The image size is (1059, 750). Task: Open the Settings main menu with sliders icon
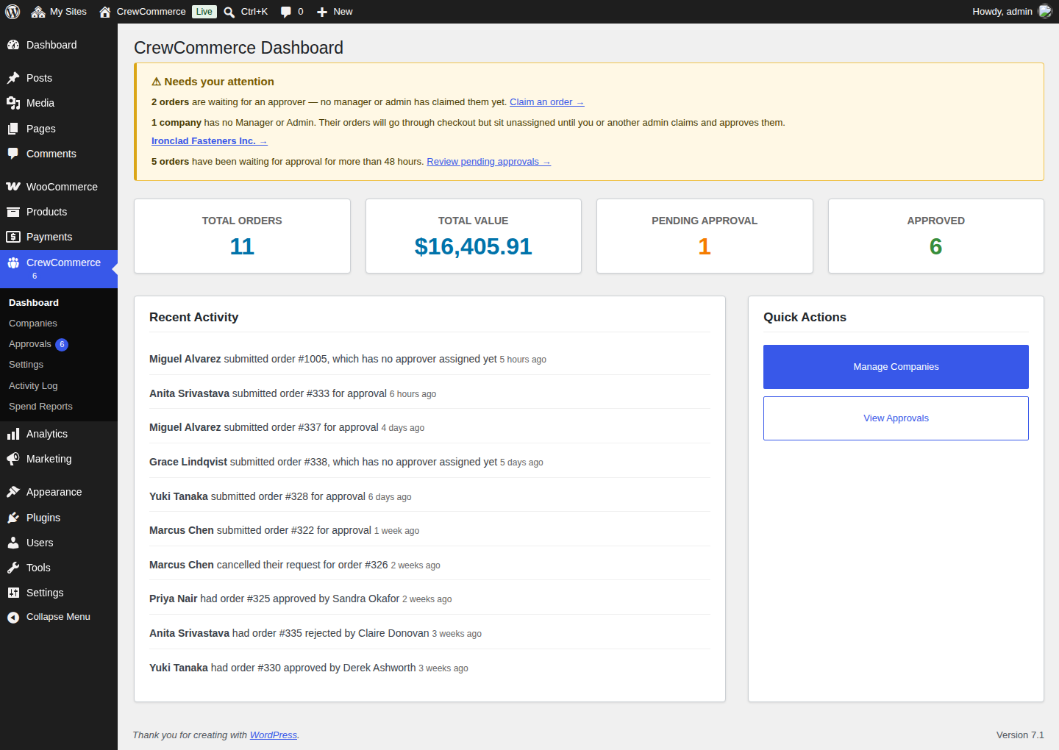(x=59, y=593)
